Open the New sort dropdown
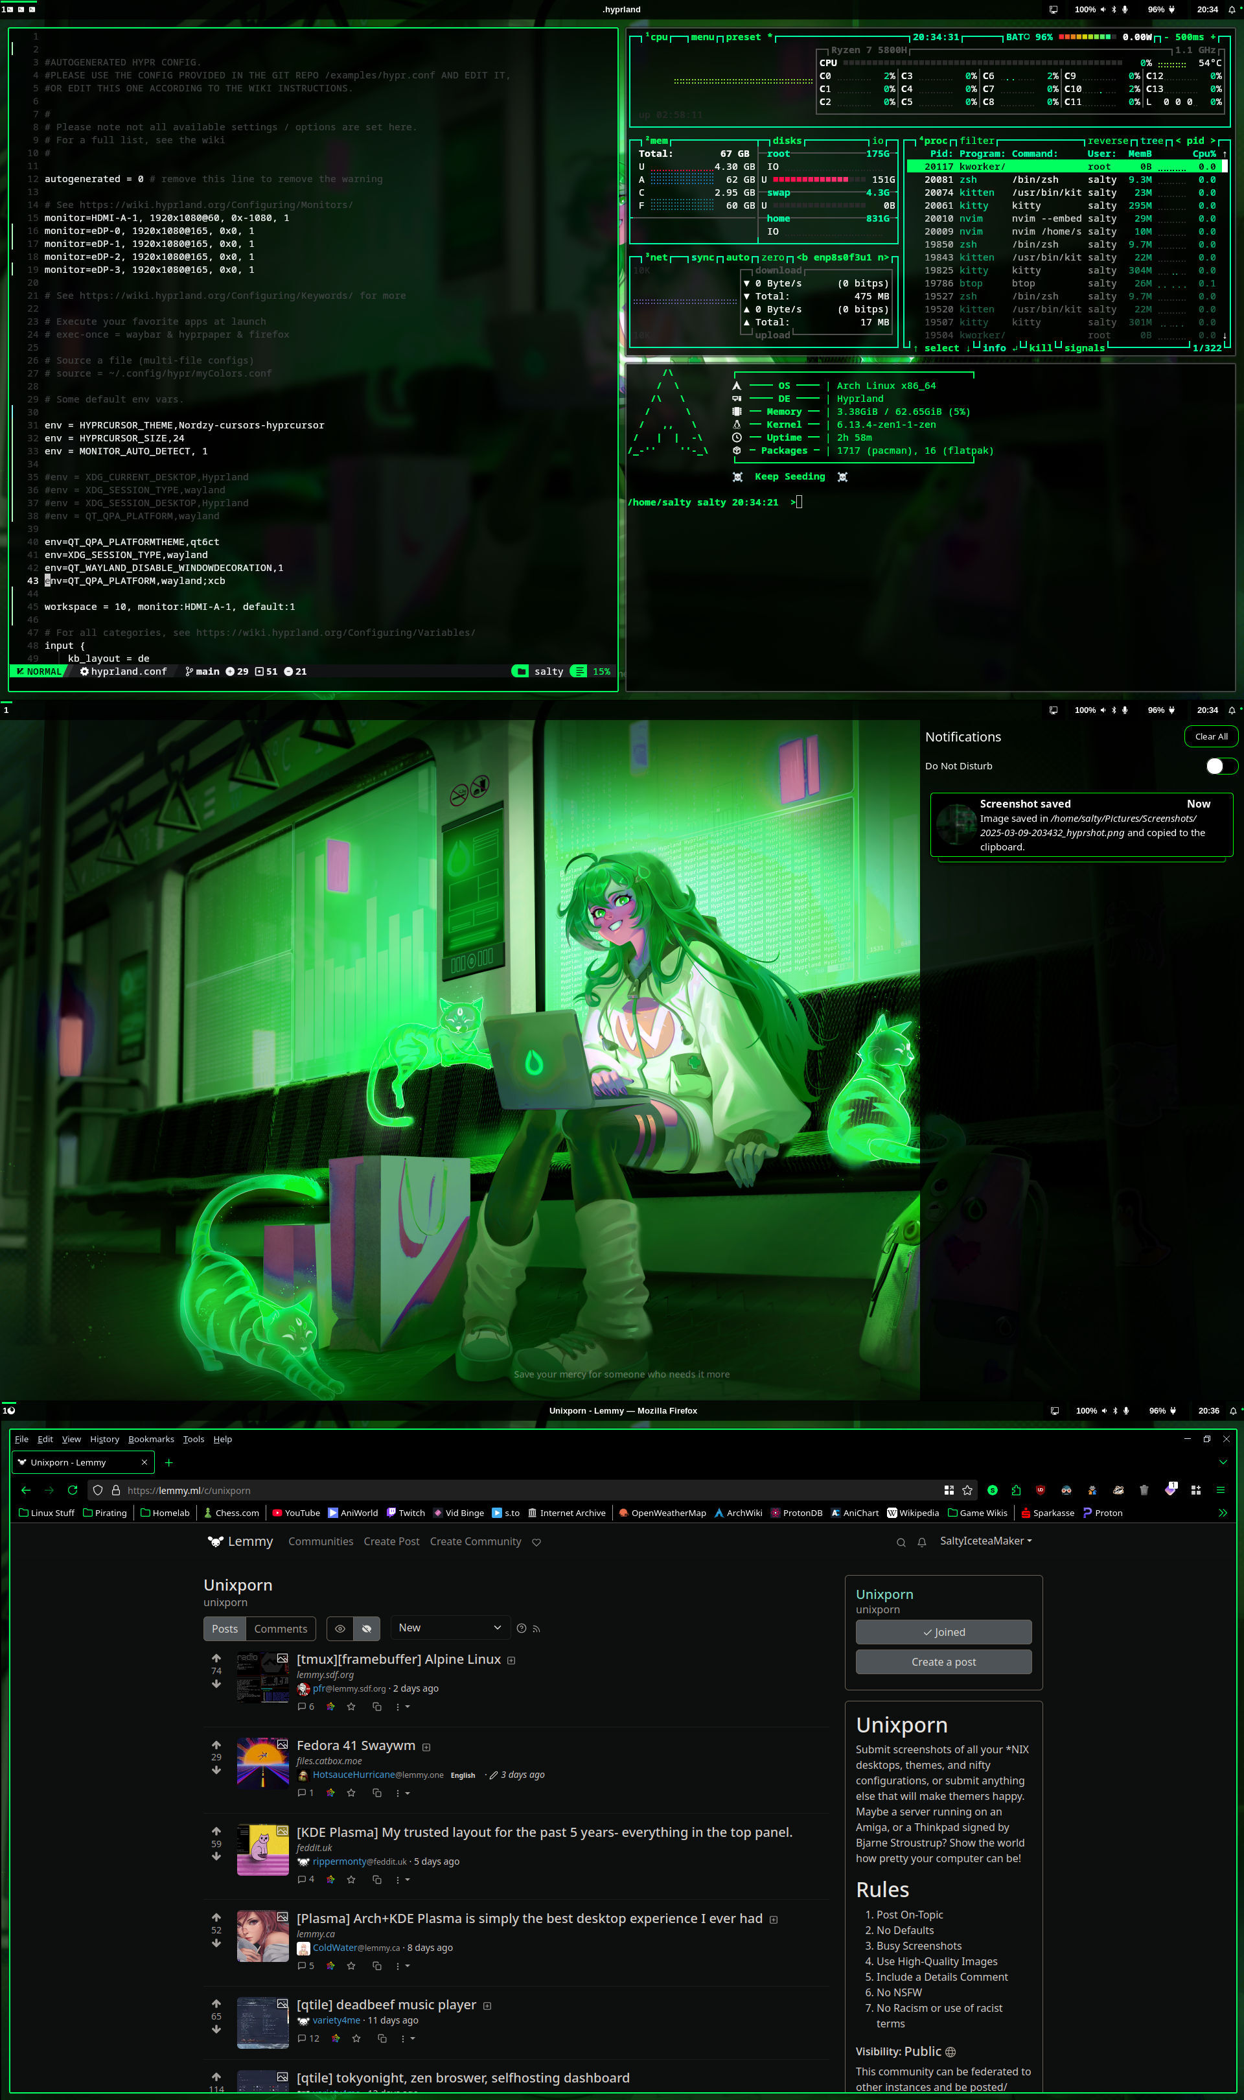Image resolution: width=1244 pixels, height=2100 pixels. 450,1627
